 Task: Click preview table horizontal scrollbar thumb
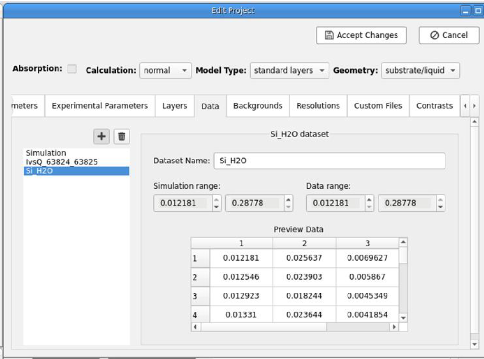point(263,327)
